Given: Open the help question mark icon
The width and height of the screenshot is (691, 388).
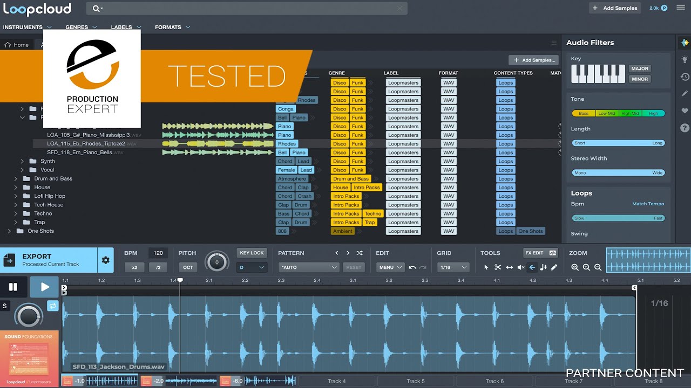Looking at the screenshot, I should pyautogui.click(x=685, y=128).
